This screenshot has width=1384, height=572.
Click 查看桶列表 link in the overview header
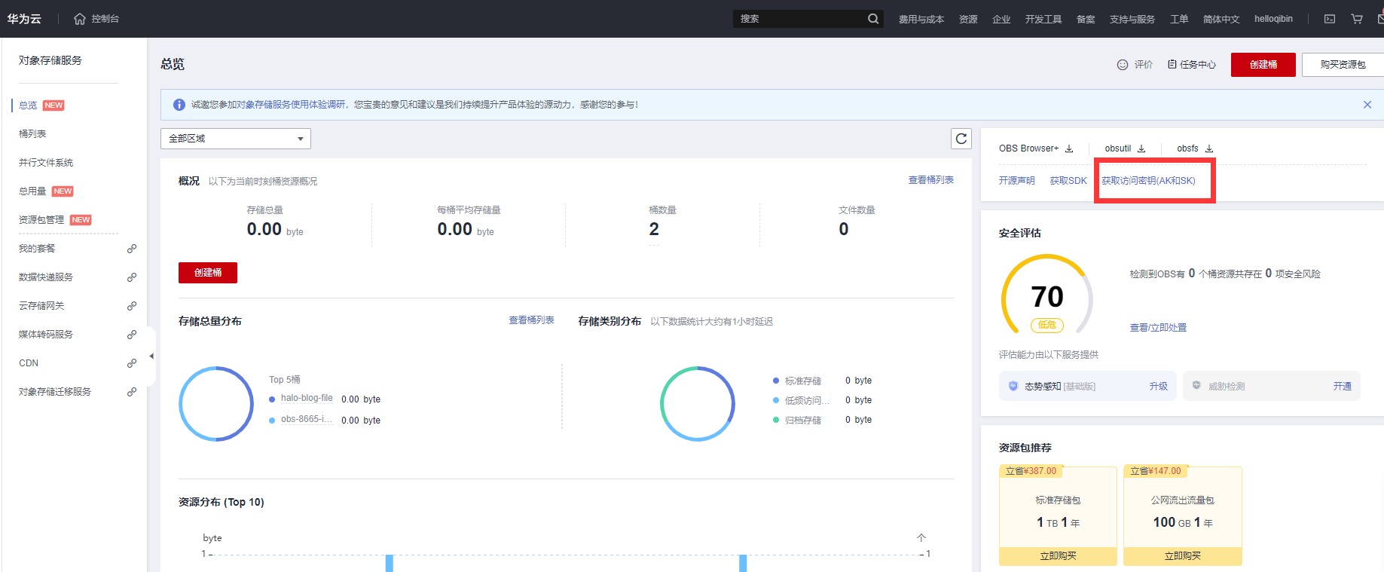pyautogui.click(x=931, y=180)
